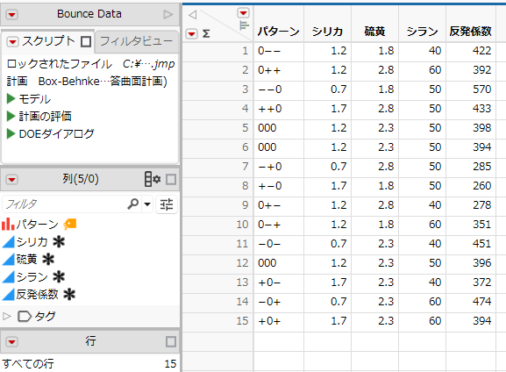Toggle the square box in 行 panel header
The width and height of the screenshot is (506, 372).
[171, 342]
